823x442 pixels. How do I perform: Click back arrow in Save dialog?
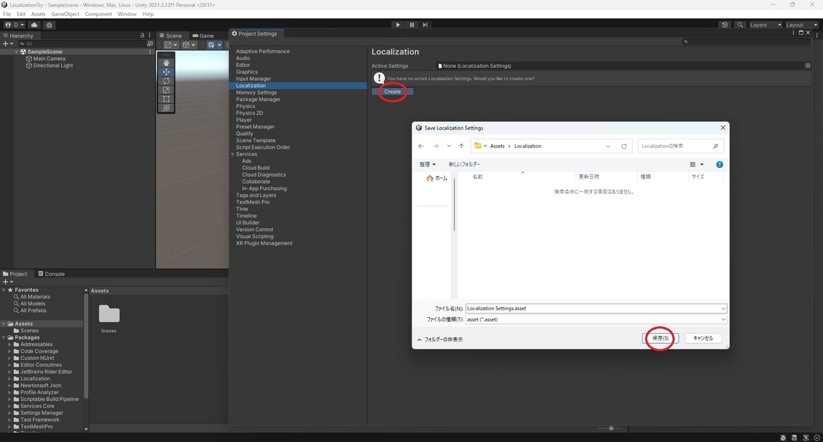421,146
